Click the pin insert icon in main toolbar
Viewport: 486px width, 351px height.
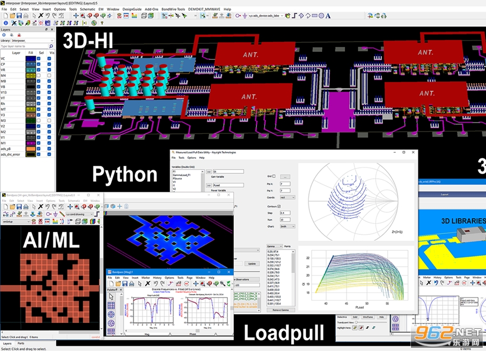(238, 16)
